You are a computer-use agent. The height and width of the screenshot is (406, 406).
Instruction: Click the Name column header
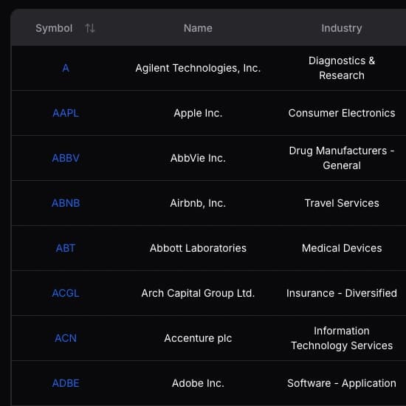click(x=198, y=28)
